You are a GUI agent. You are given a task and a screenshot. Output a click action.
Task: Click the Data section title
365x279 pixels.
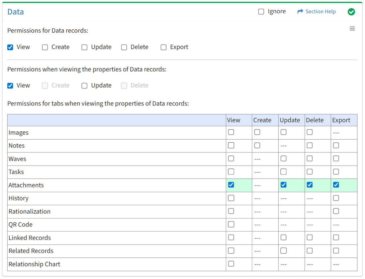coord(16,12)
